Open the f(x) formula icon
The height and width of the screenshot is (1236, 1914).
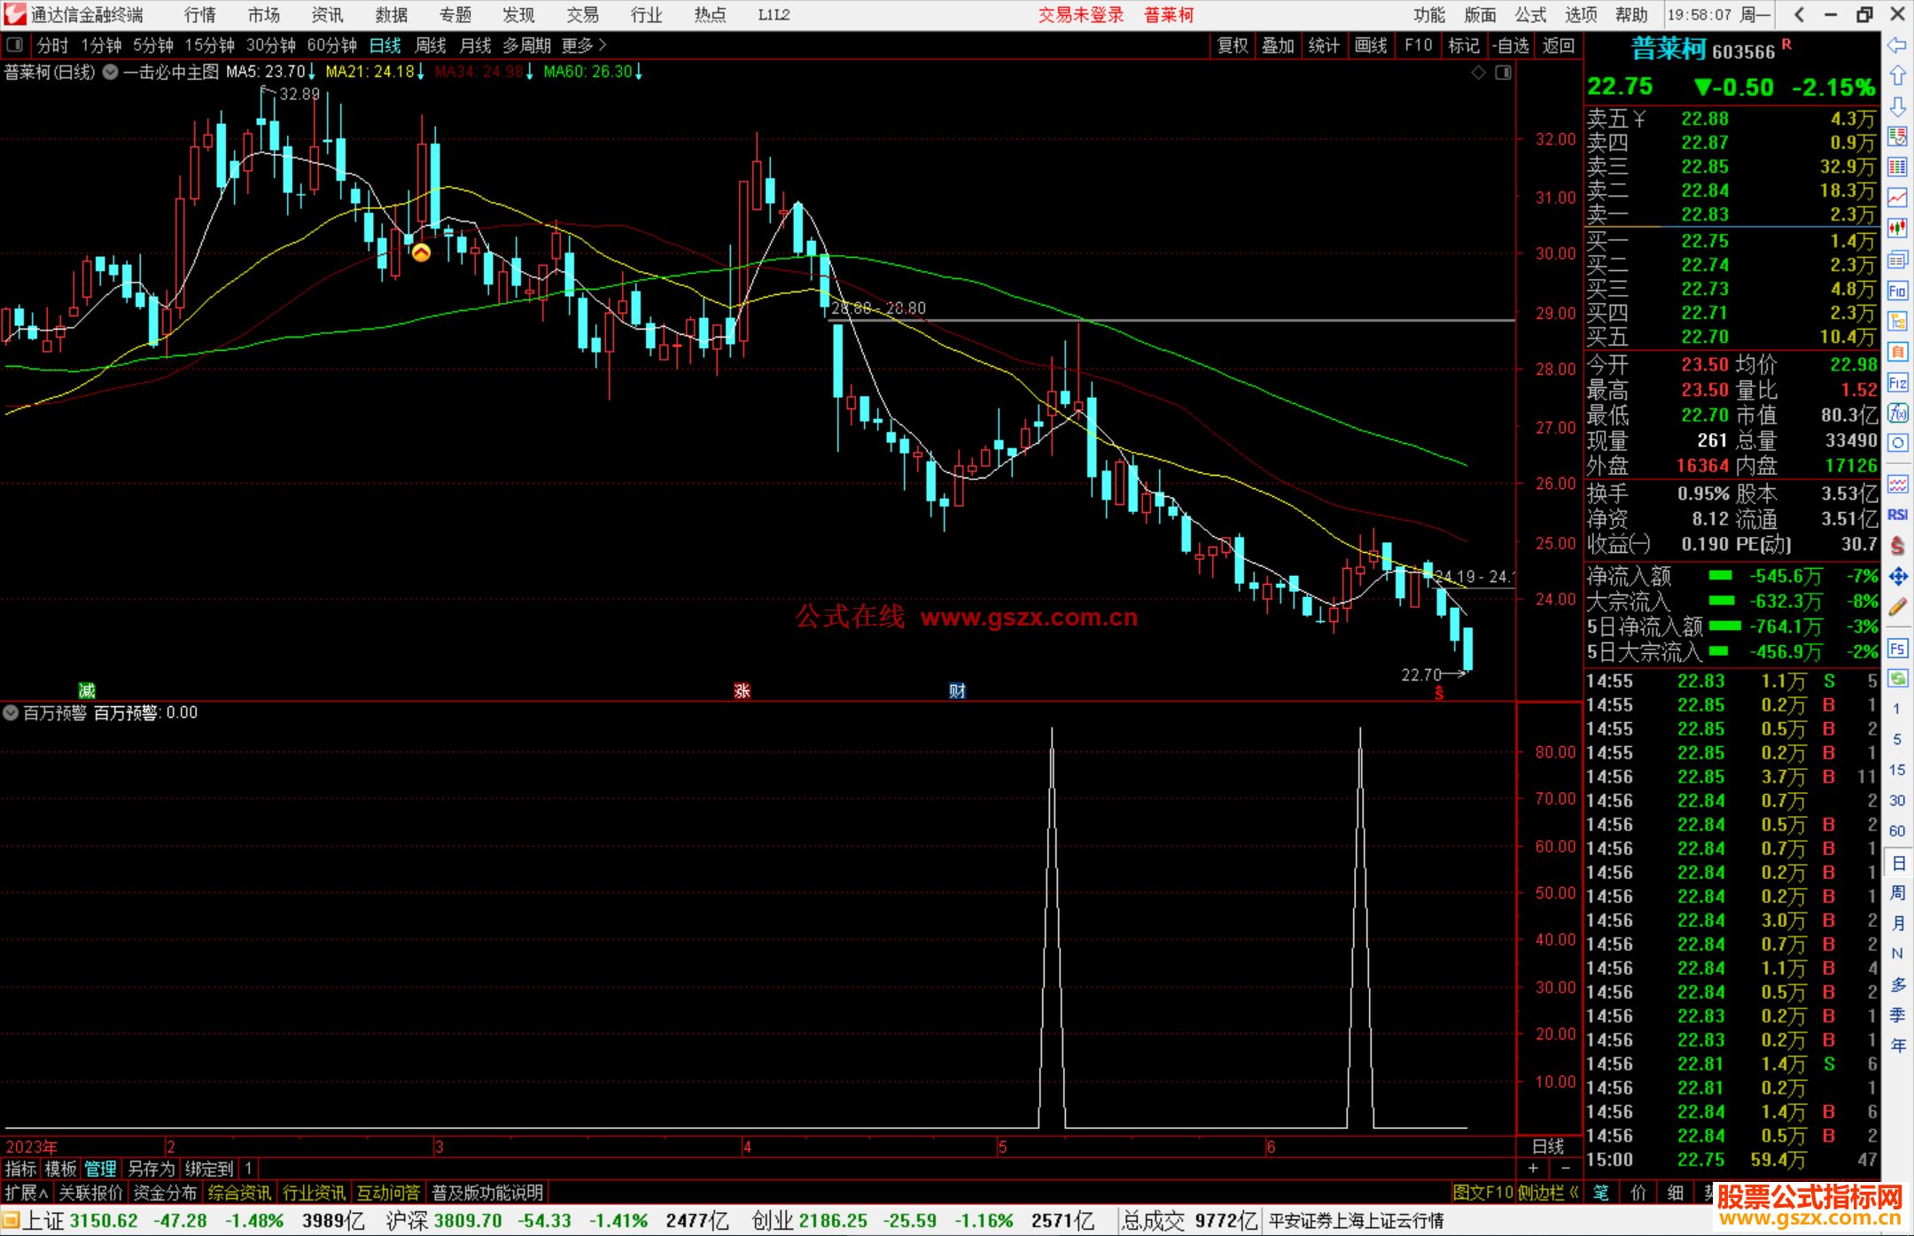point(1897,413)
